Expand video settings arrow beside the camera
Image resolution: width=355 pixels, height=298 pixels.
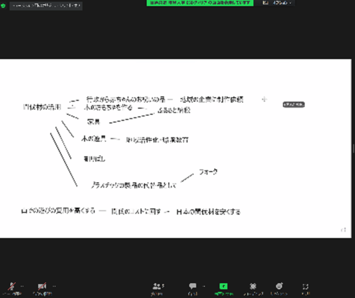click(54, 286)
